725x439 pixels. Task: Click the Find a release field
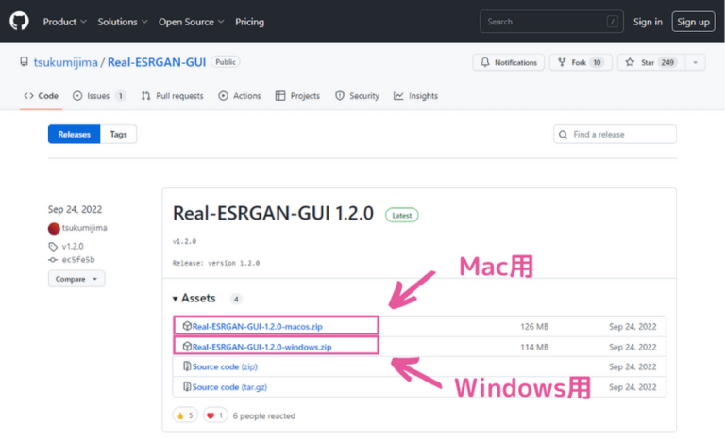(x=615, y=134)
